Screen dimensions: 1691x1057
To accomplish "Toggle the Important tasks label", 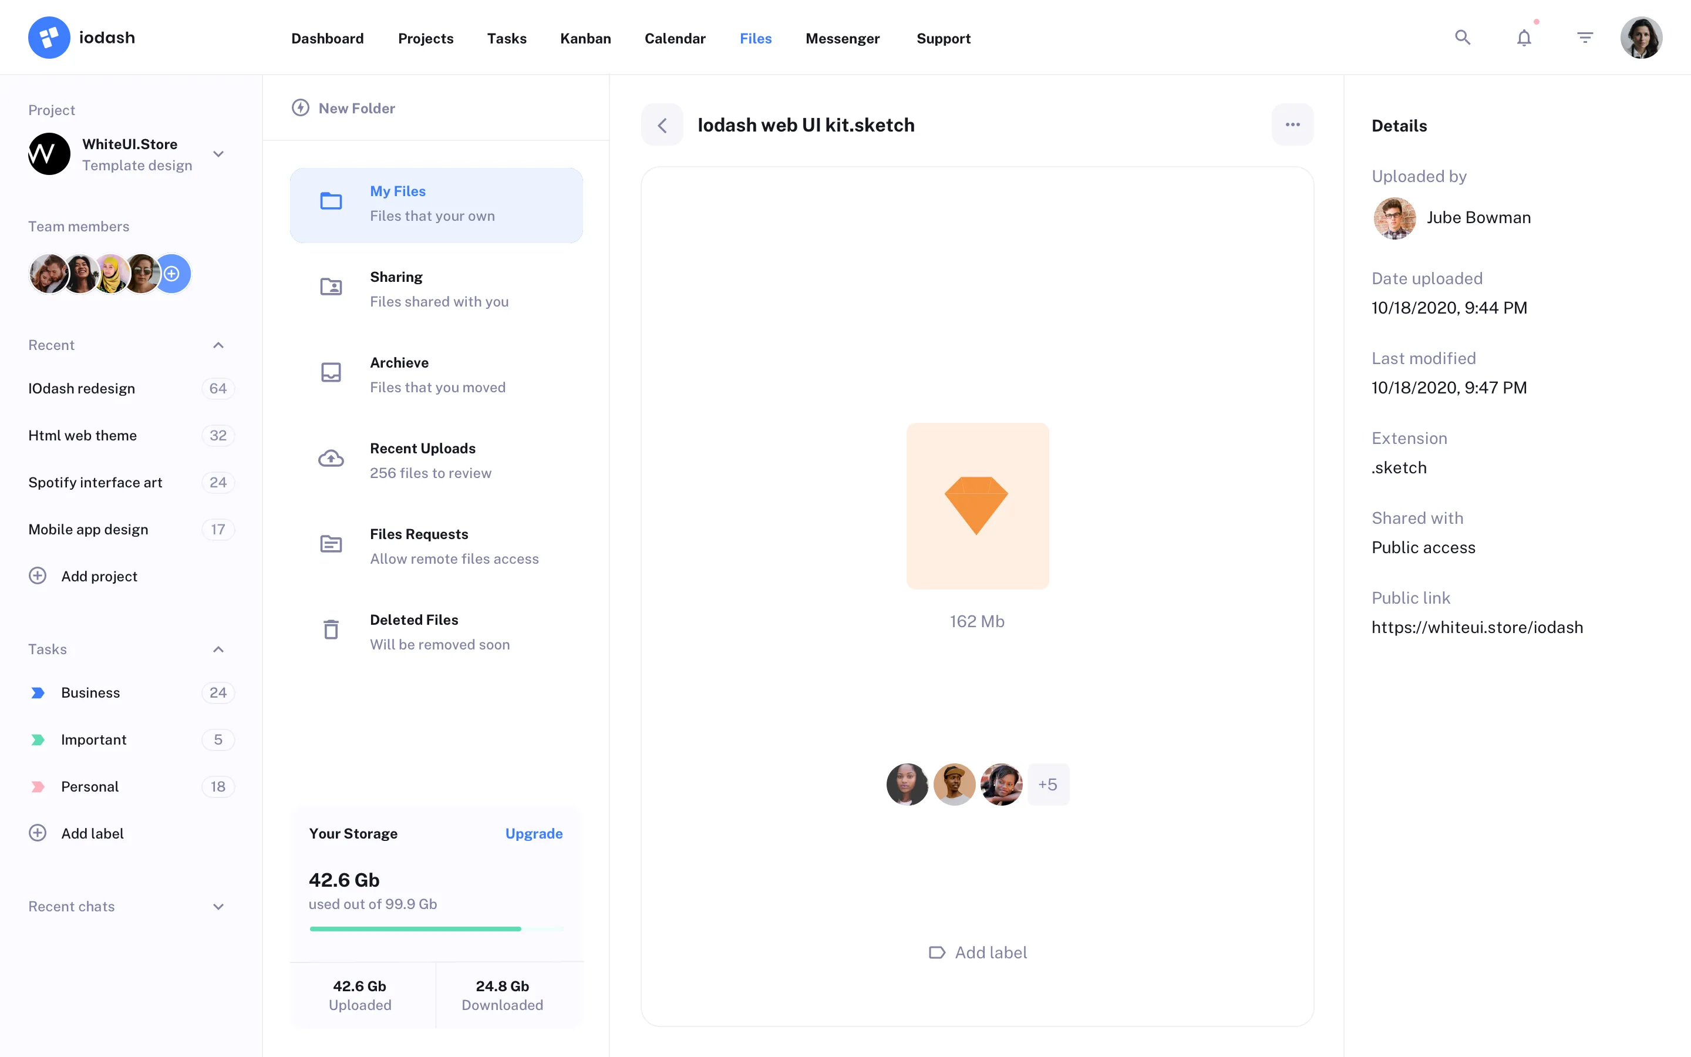I will click(x=93, y=739).
